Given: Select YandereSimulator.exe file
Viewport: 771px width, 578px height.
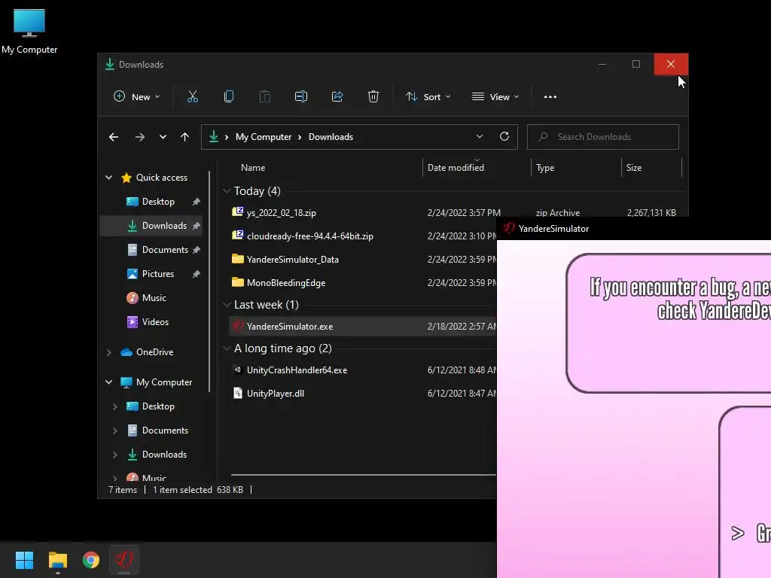Looking at the screenshot, I should pos(290,327).
